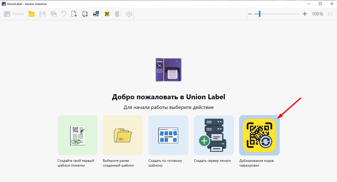Select the green create first label template tile

pyautogui.click(x=78, y=135)
